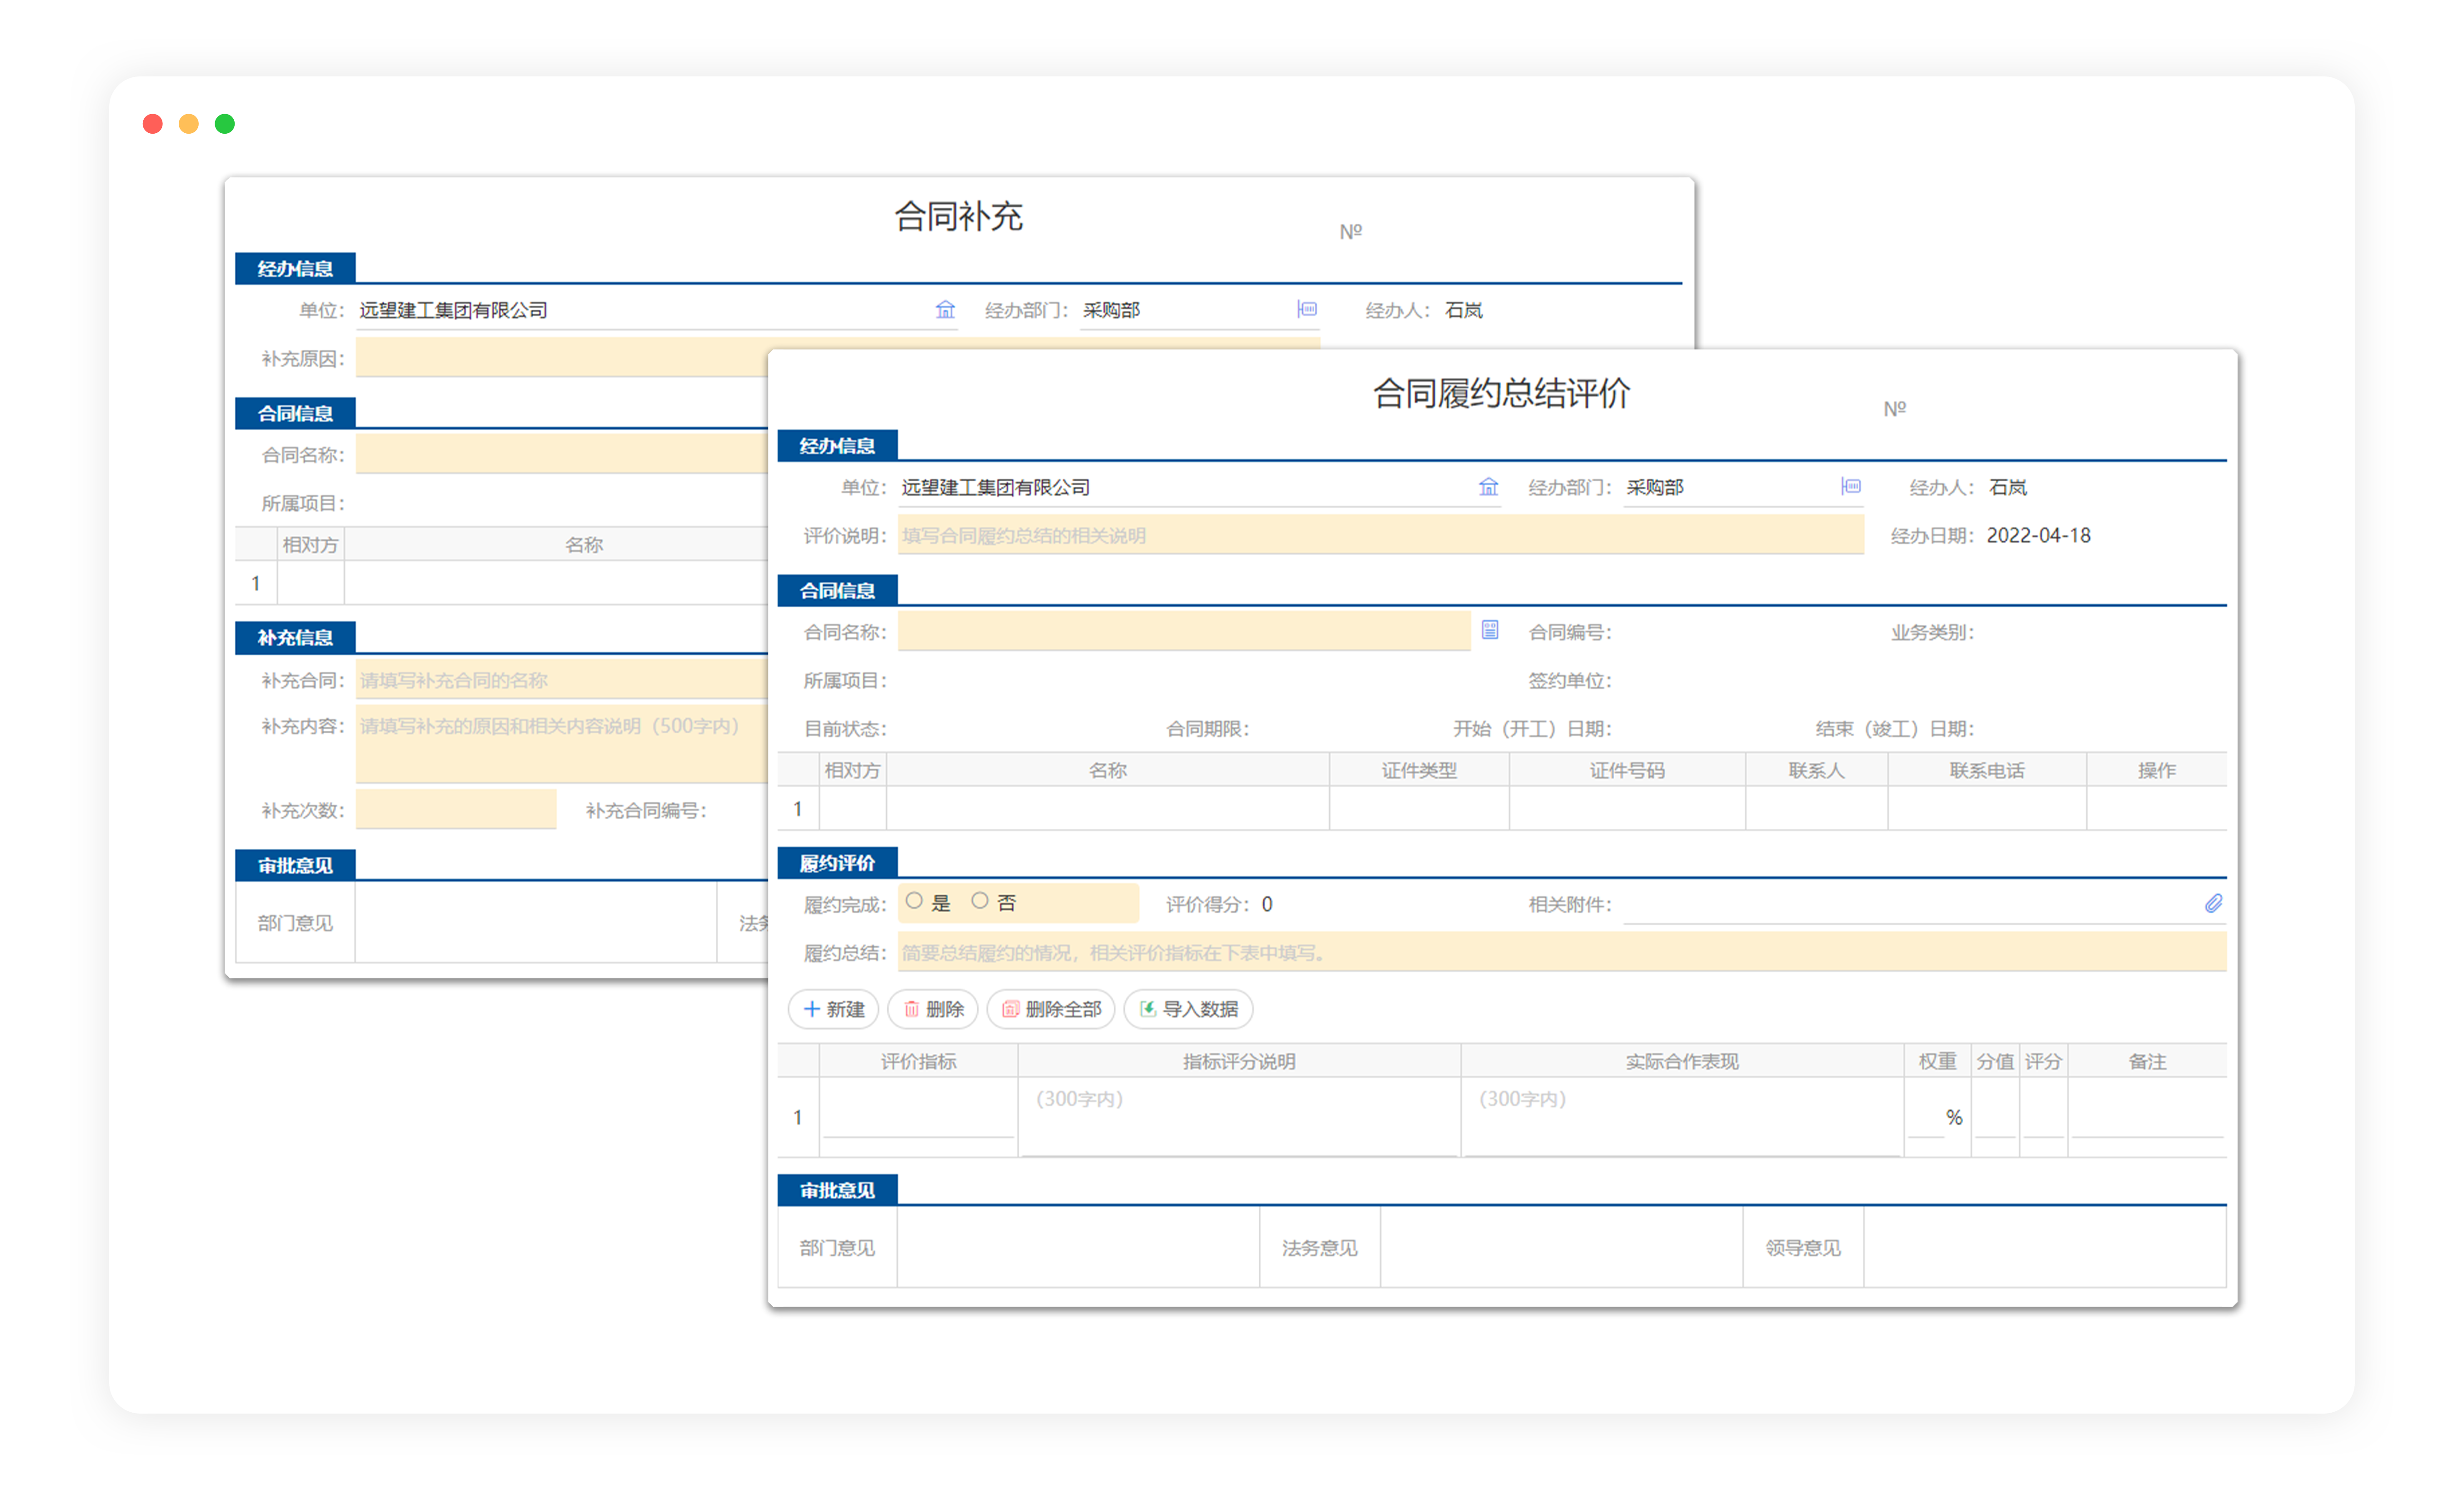Click the 评价指标 cell in row 1
The height and width of the screenshot is (1490, 2464).
918,1117
